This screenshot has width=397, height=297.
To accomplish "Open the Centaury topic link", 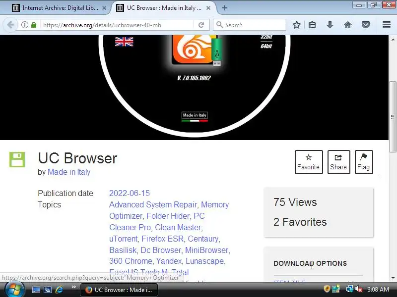I will (203, 239).
